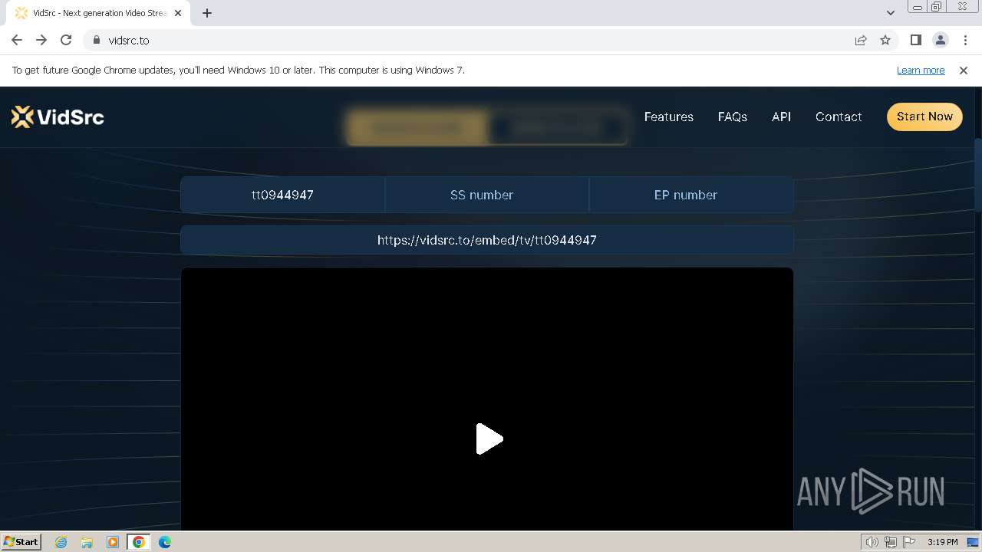This screenshot has width=982, height=552.
Task: Click the Start Now button
Action: (x=924, y=117)
